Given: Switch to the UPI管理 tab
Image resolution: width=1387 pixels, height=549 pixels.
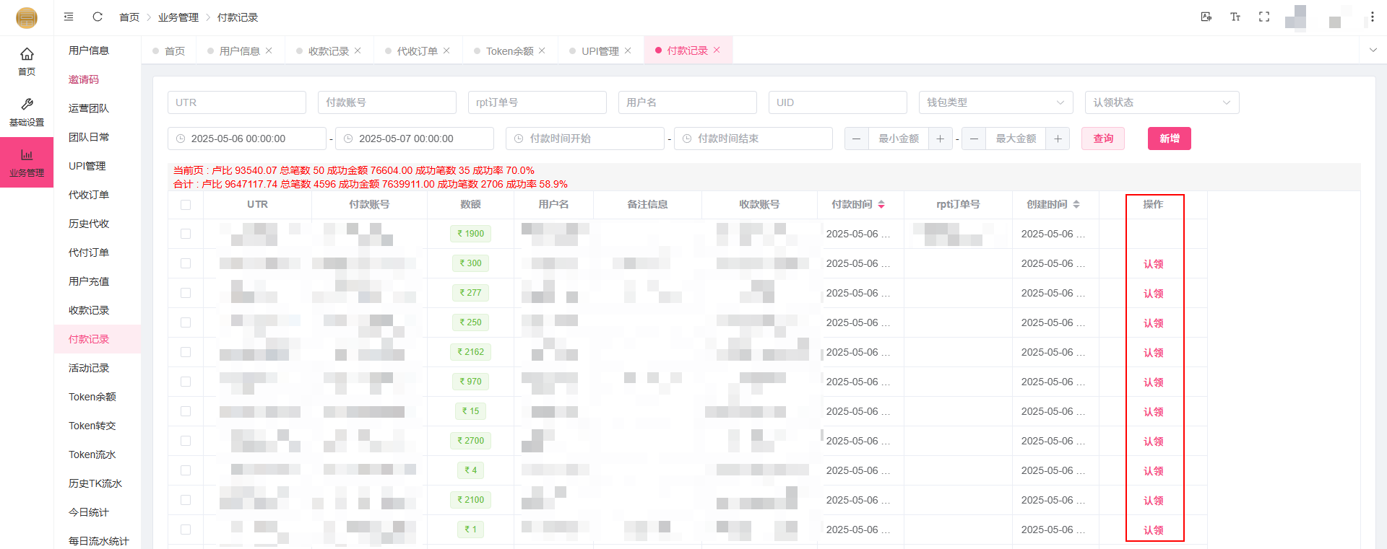Looking at the screenshot, I should pos(600,51).
